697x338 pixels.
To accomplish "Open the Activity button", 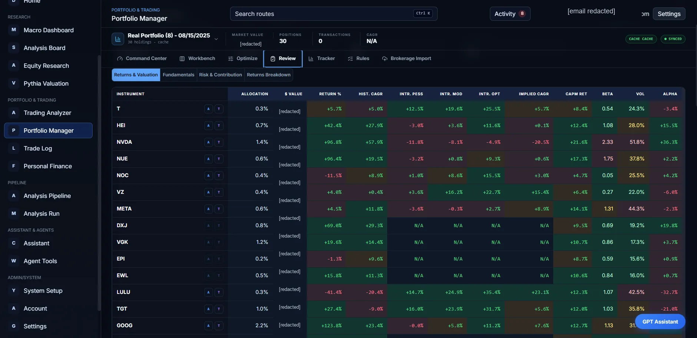I will pos(510,14).
